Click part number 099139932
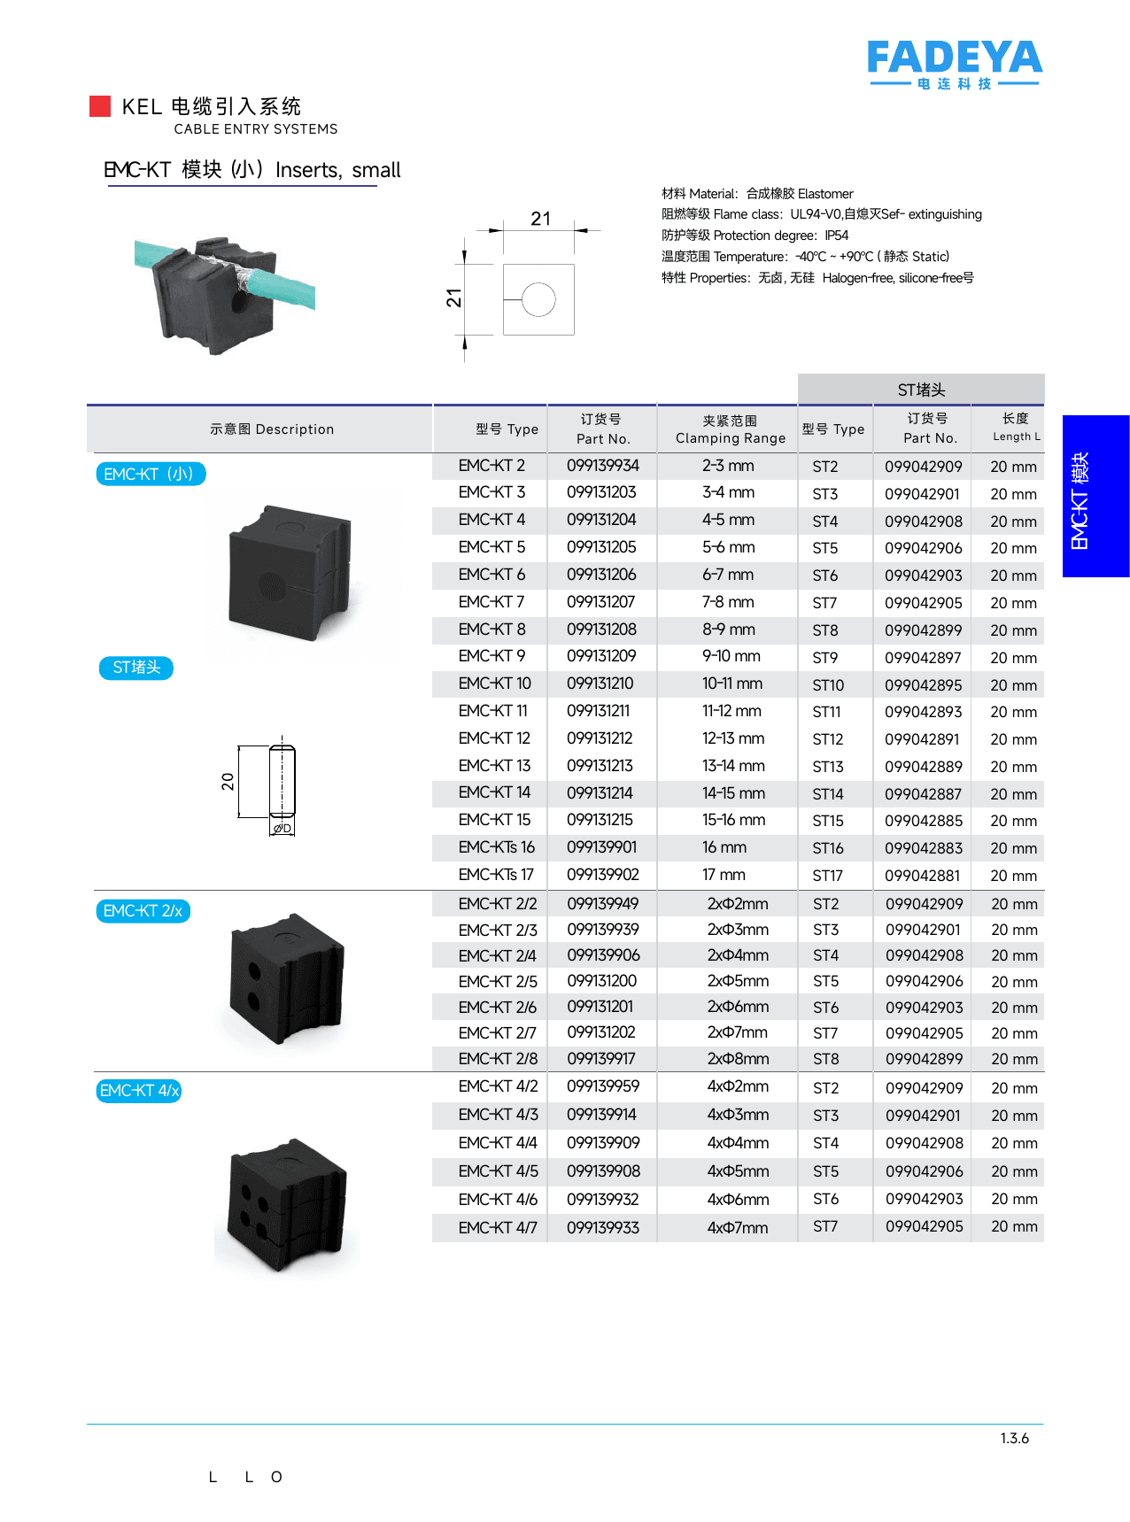1130x1522 pixels. (603, 1200)
